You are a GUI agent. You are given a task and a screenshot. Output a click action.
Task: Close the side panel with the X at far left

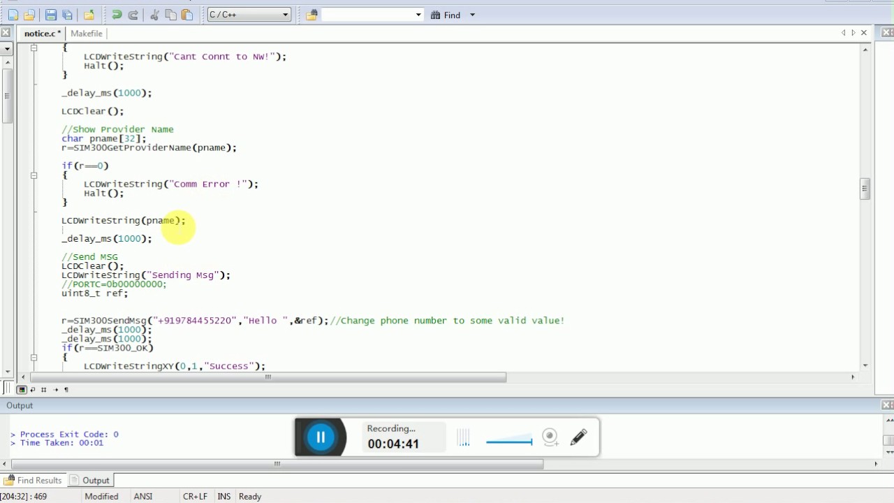coord(5,32)
